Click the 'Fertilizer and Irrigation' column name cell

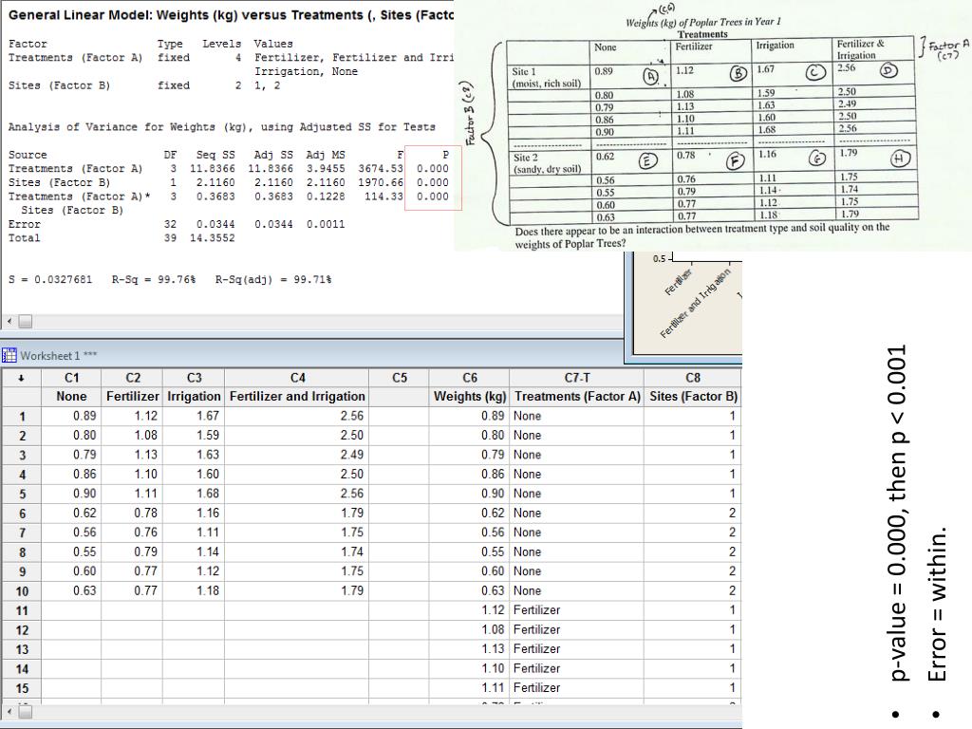tap(297, 396)
